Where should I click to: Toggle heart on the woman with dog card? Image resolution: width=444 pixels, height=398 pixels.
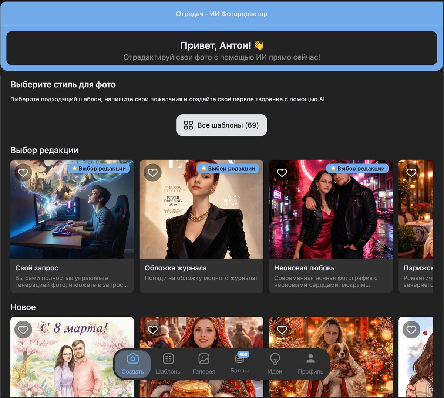click(282, 330)
